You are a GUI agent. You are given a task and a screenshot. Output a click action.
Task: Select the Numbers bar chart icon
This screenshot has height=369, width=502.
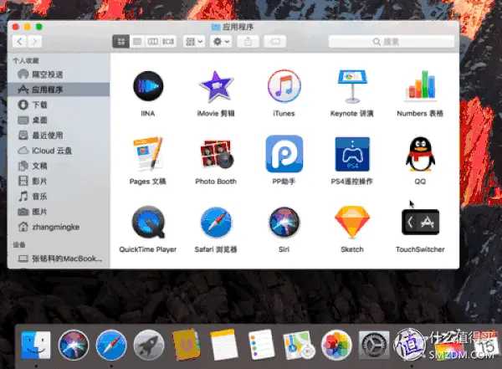[420, 85]
